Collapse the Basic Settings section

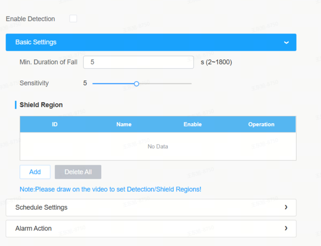pyautogui.click(x=151, y=42)
